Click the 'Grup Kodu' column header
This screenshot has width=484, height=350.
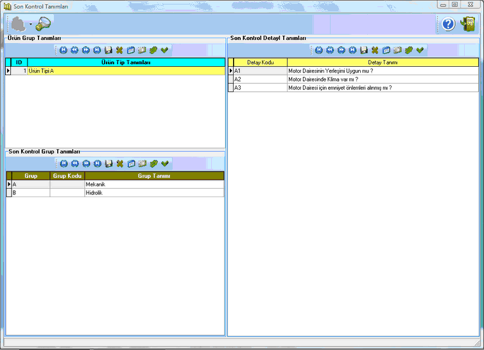tap(67, 176)
